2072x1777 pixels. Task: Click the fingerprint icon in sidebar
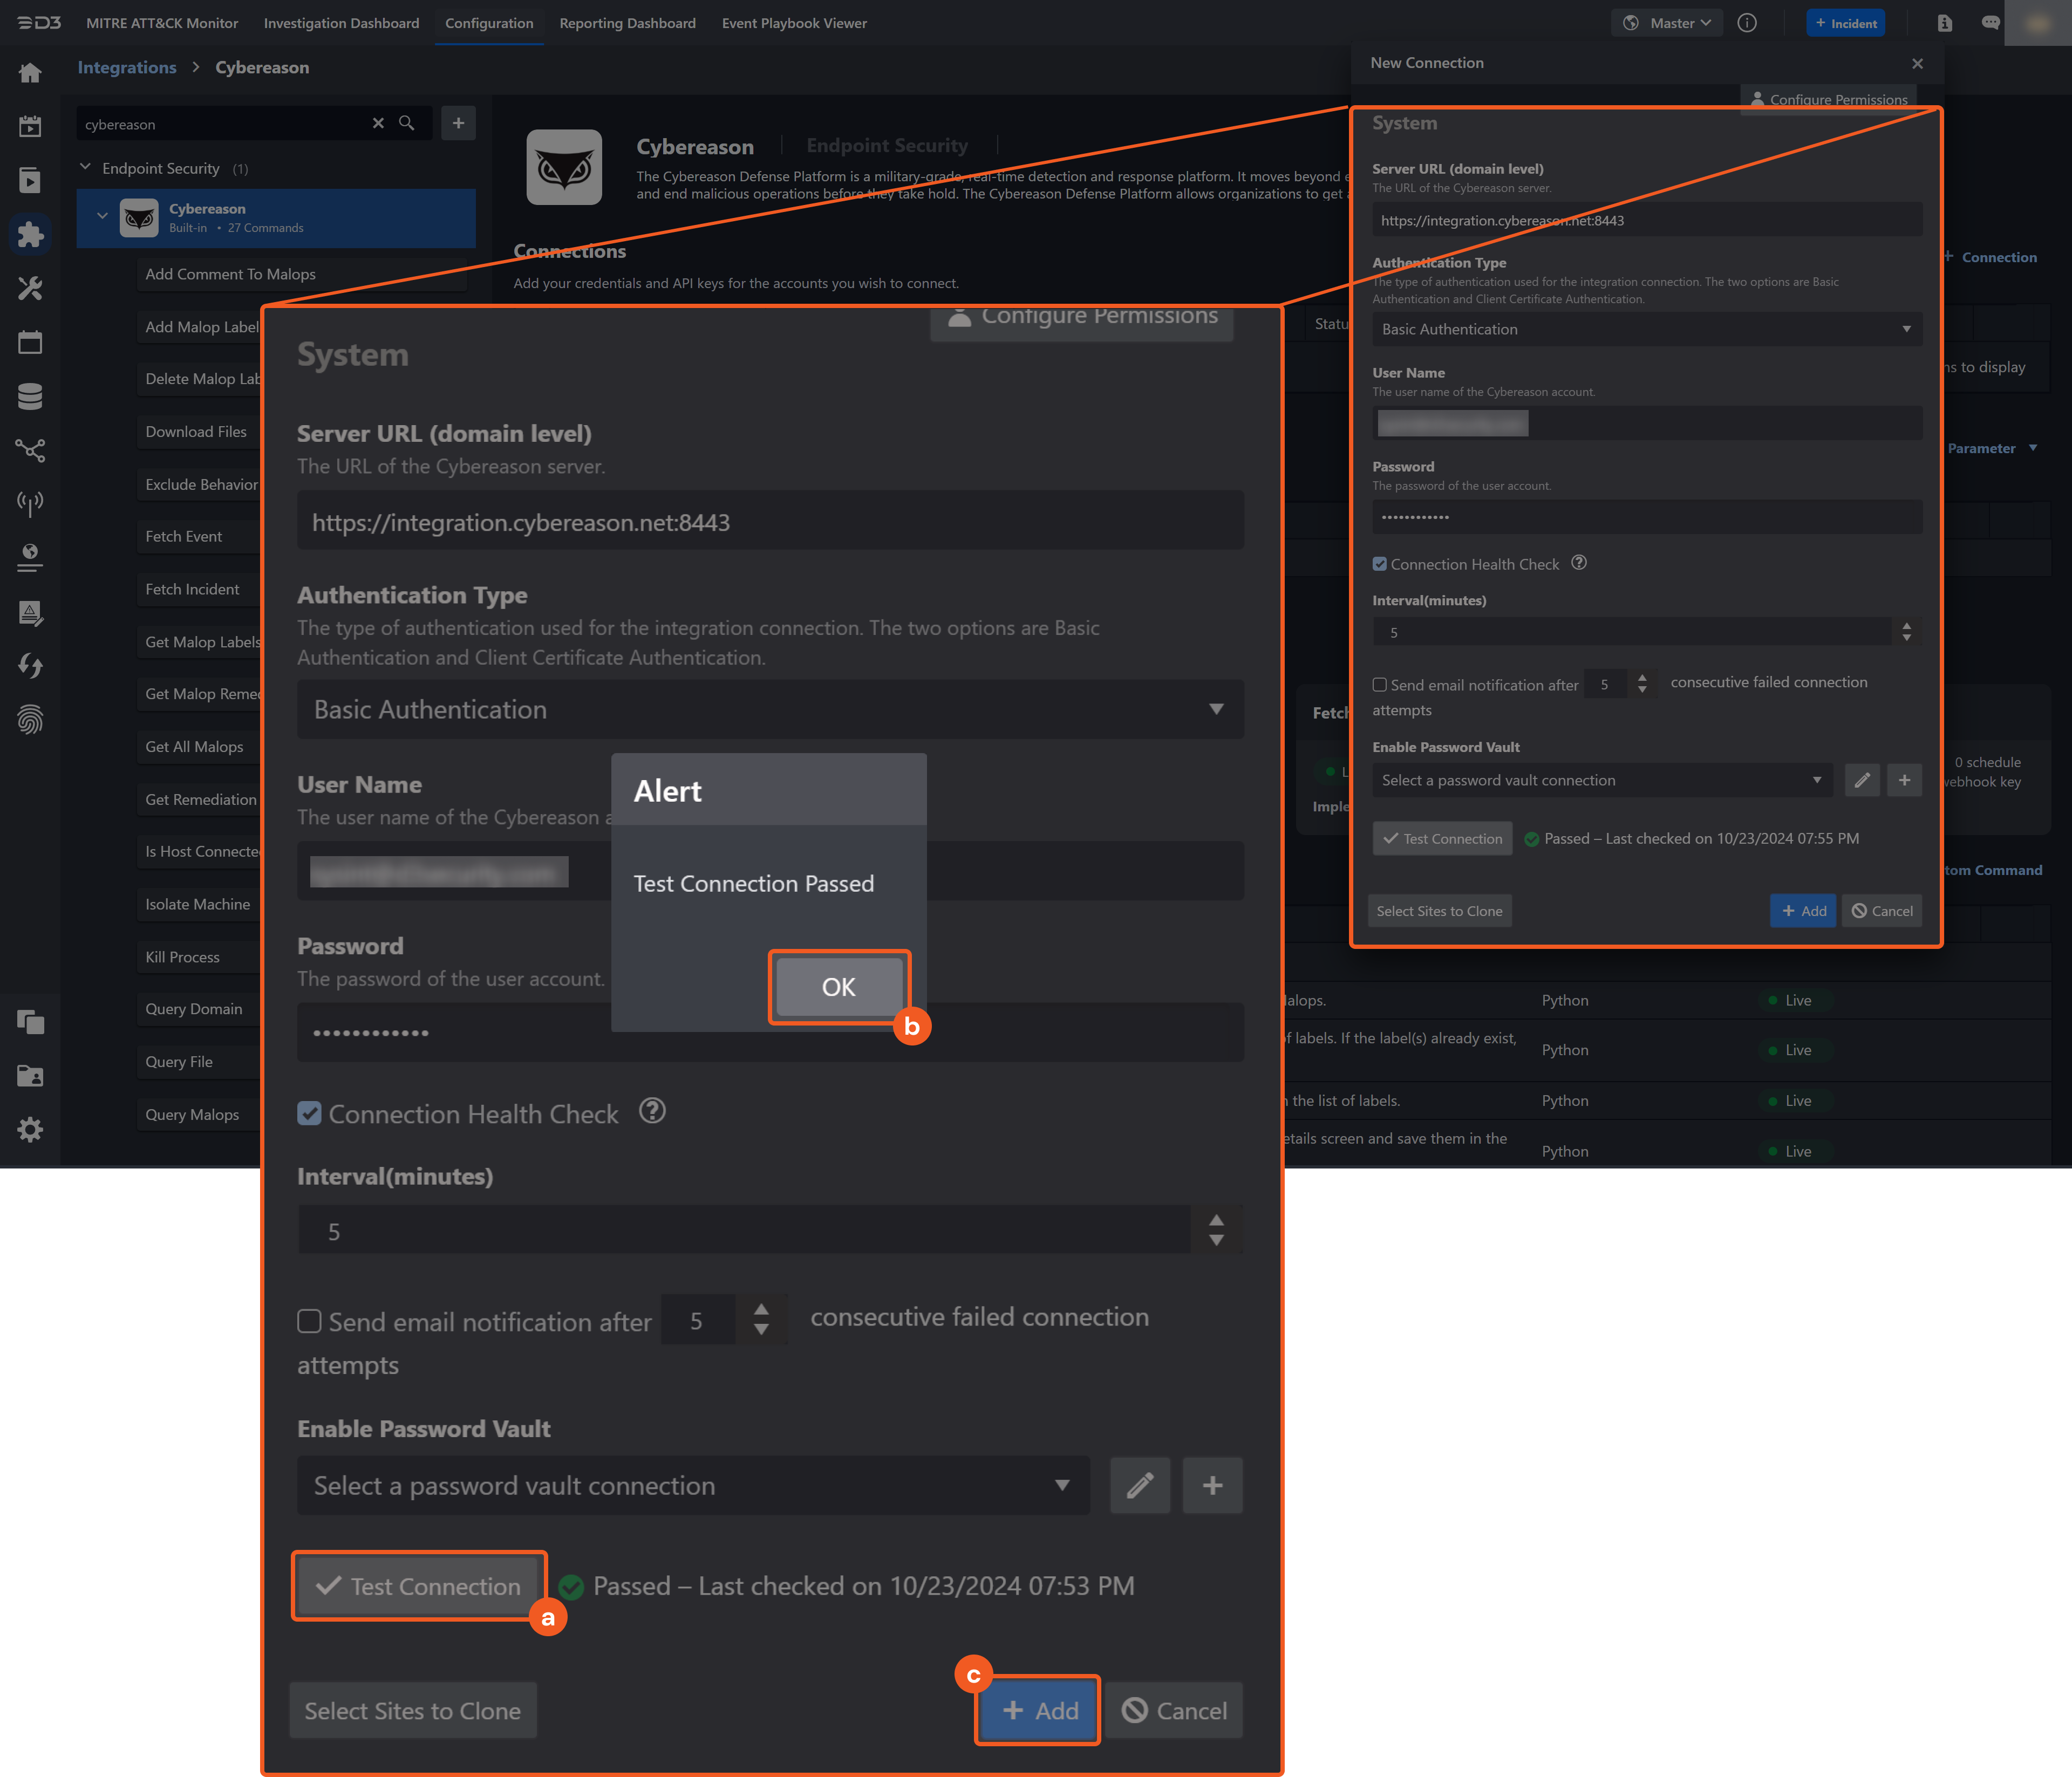tap(30, 720)
